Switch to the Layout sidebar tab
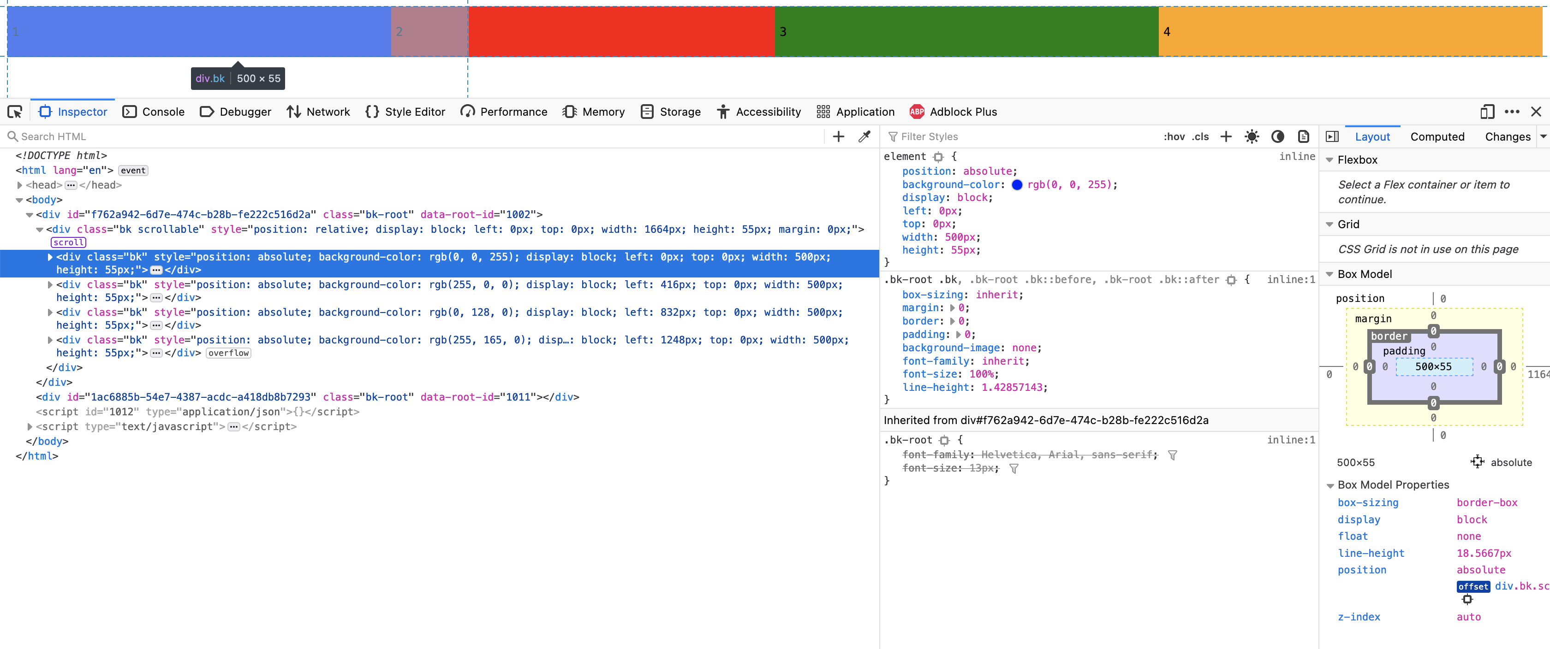The height and width of the screenshot is (649, 1550). (x=1372, y=136)
